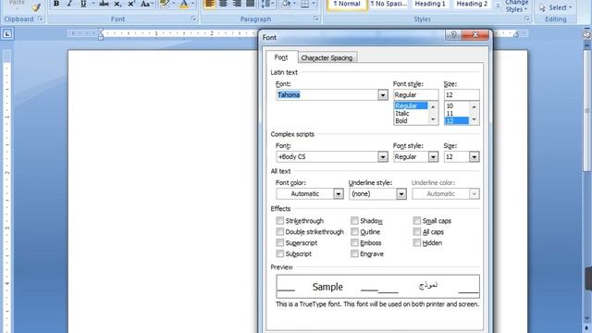Enable the Engrave checkbox

click(354, 253)
